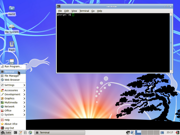Select Log Out menu entry
This screenshot has height=135, width=180.
[x=13, y=128]
